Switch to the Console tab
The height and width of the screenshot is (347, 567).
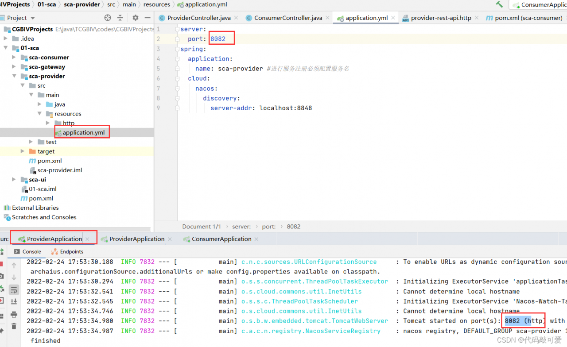pos(27,251)
